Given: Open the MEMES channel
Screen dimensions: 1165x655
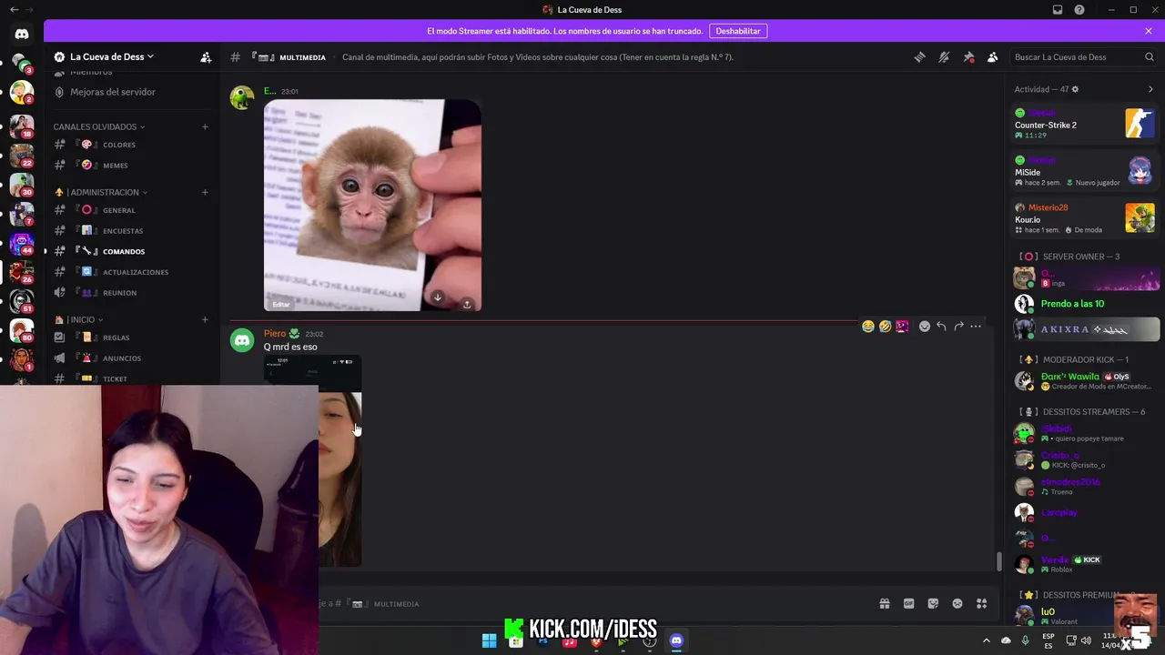Looking at the screenshot, I should (116, 166).
